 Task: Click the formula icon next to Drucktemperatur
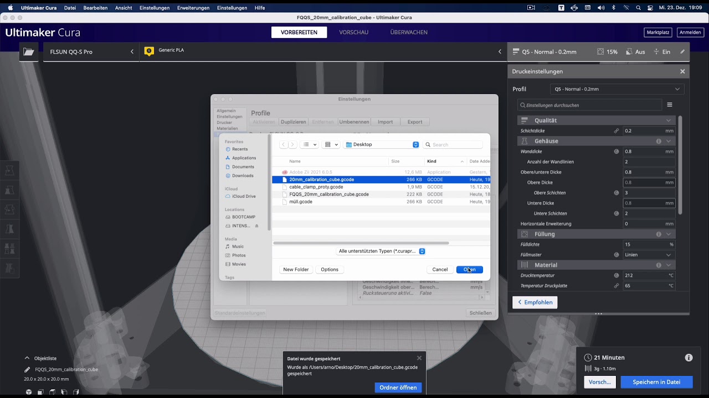tap(616, 275)
